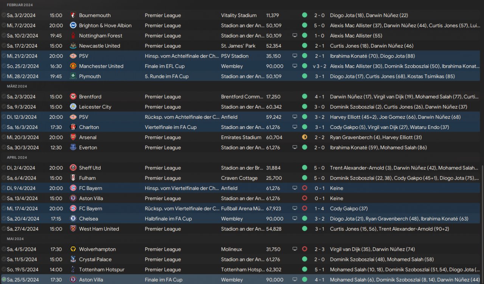Click the 2 - 2 score against Arsenal
Screen dimensions: 484x284
pyautogui.click(x=319, y=138)
